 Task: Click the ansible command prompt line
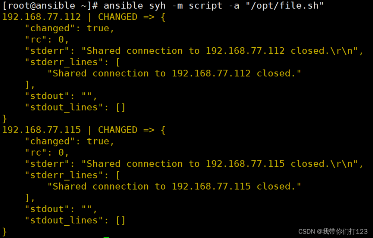pos(163,6)
